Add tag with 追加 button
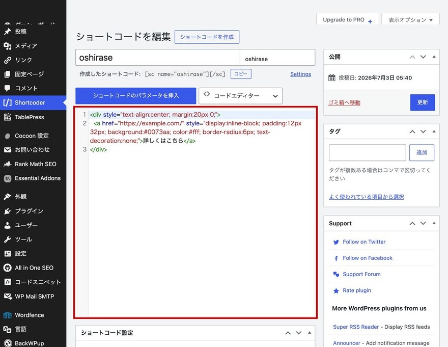Screen dimensions: 448x347 422,152
